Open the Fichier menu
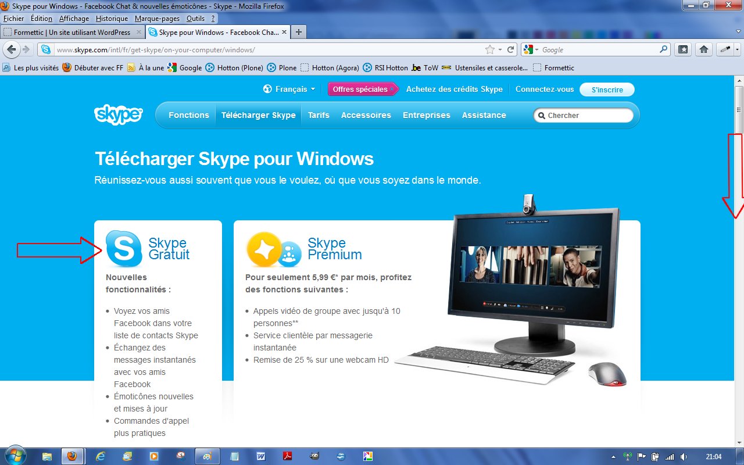 (x=14, y=19)
